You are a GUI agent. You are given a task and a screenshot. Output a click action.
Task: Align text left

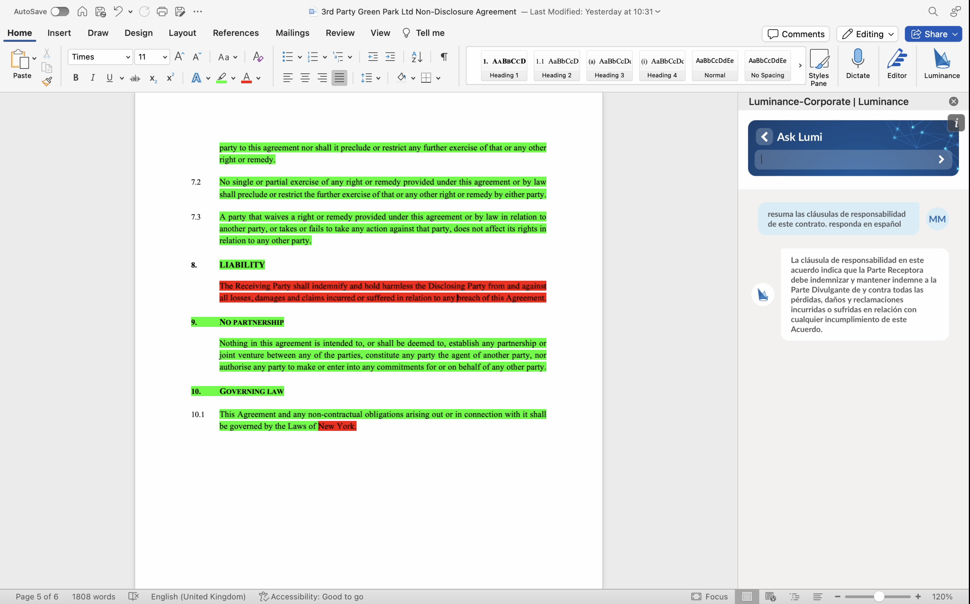pyautogui.click(x=287, y=78)
